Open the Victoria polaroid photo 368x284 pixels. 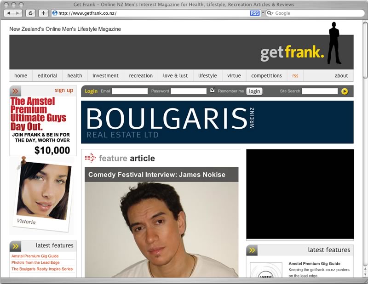tap(42, 195)
